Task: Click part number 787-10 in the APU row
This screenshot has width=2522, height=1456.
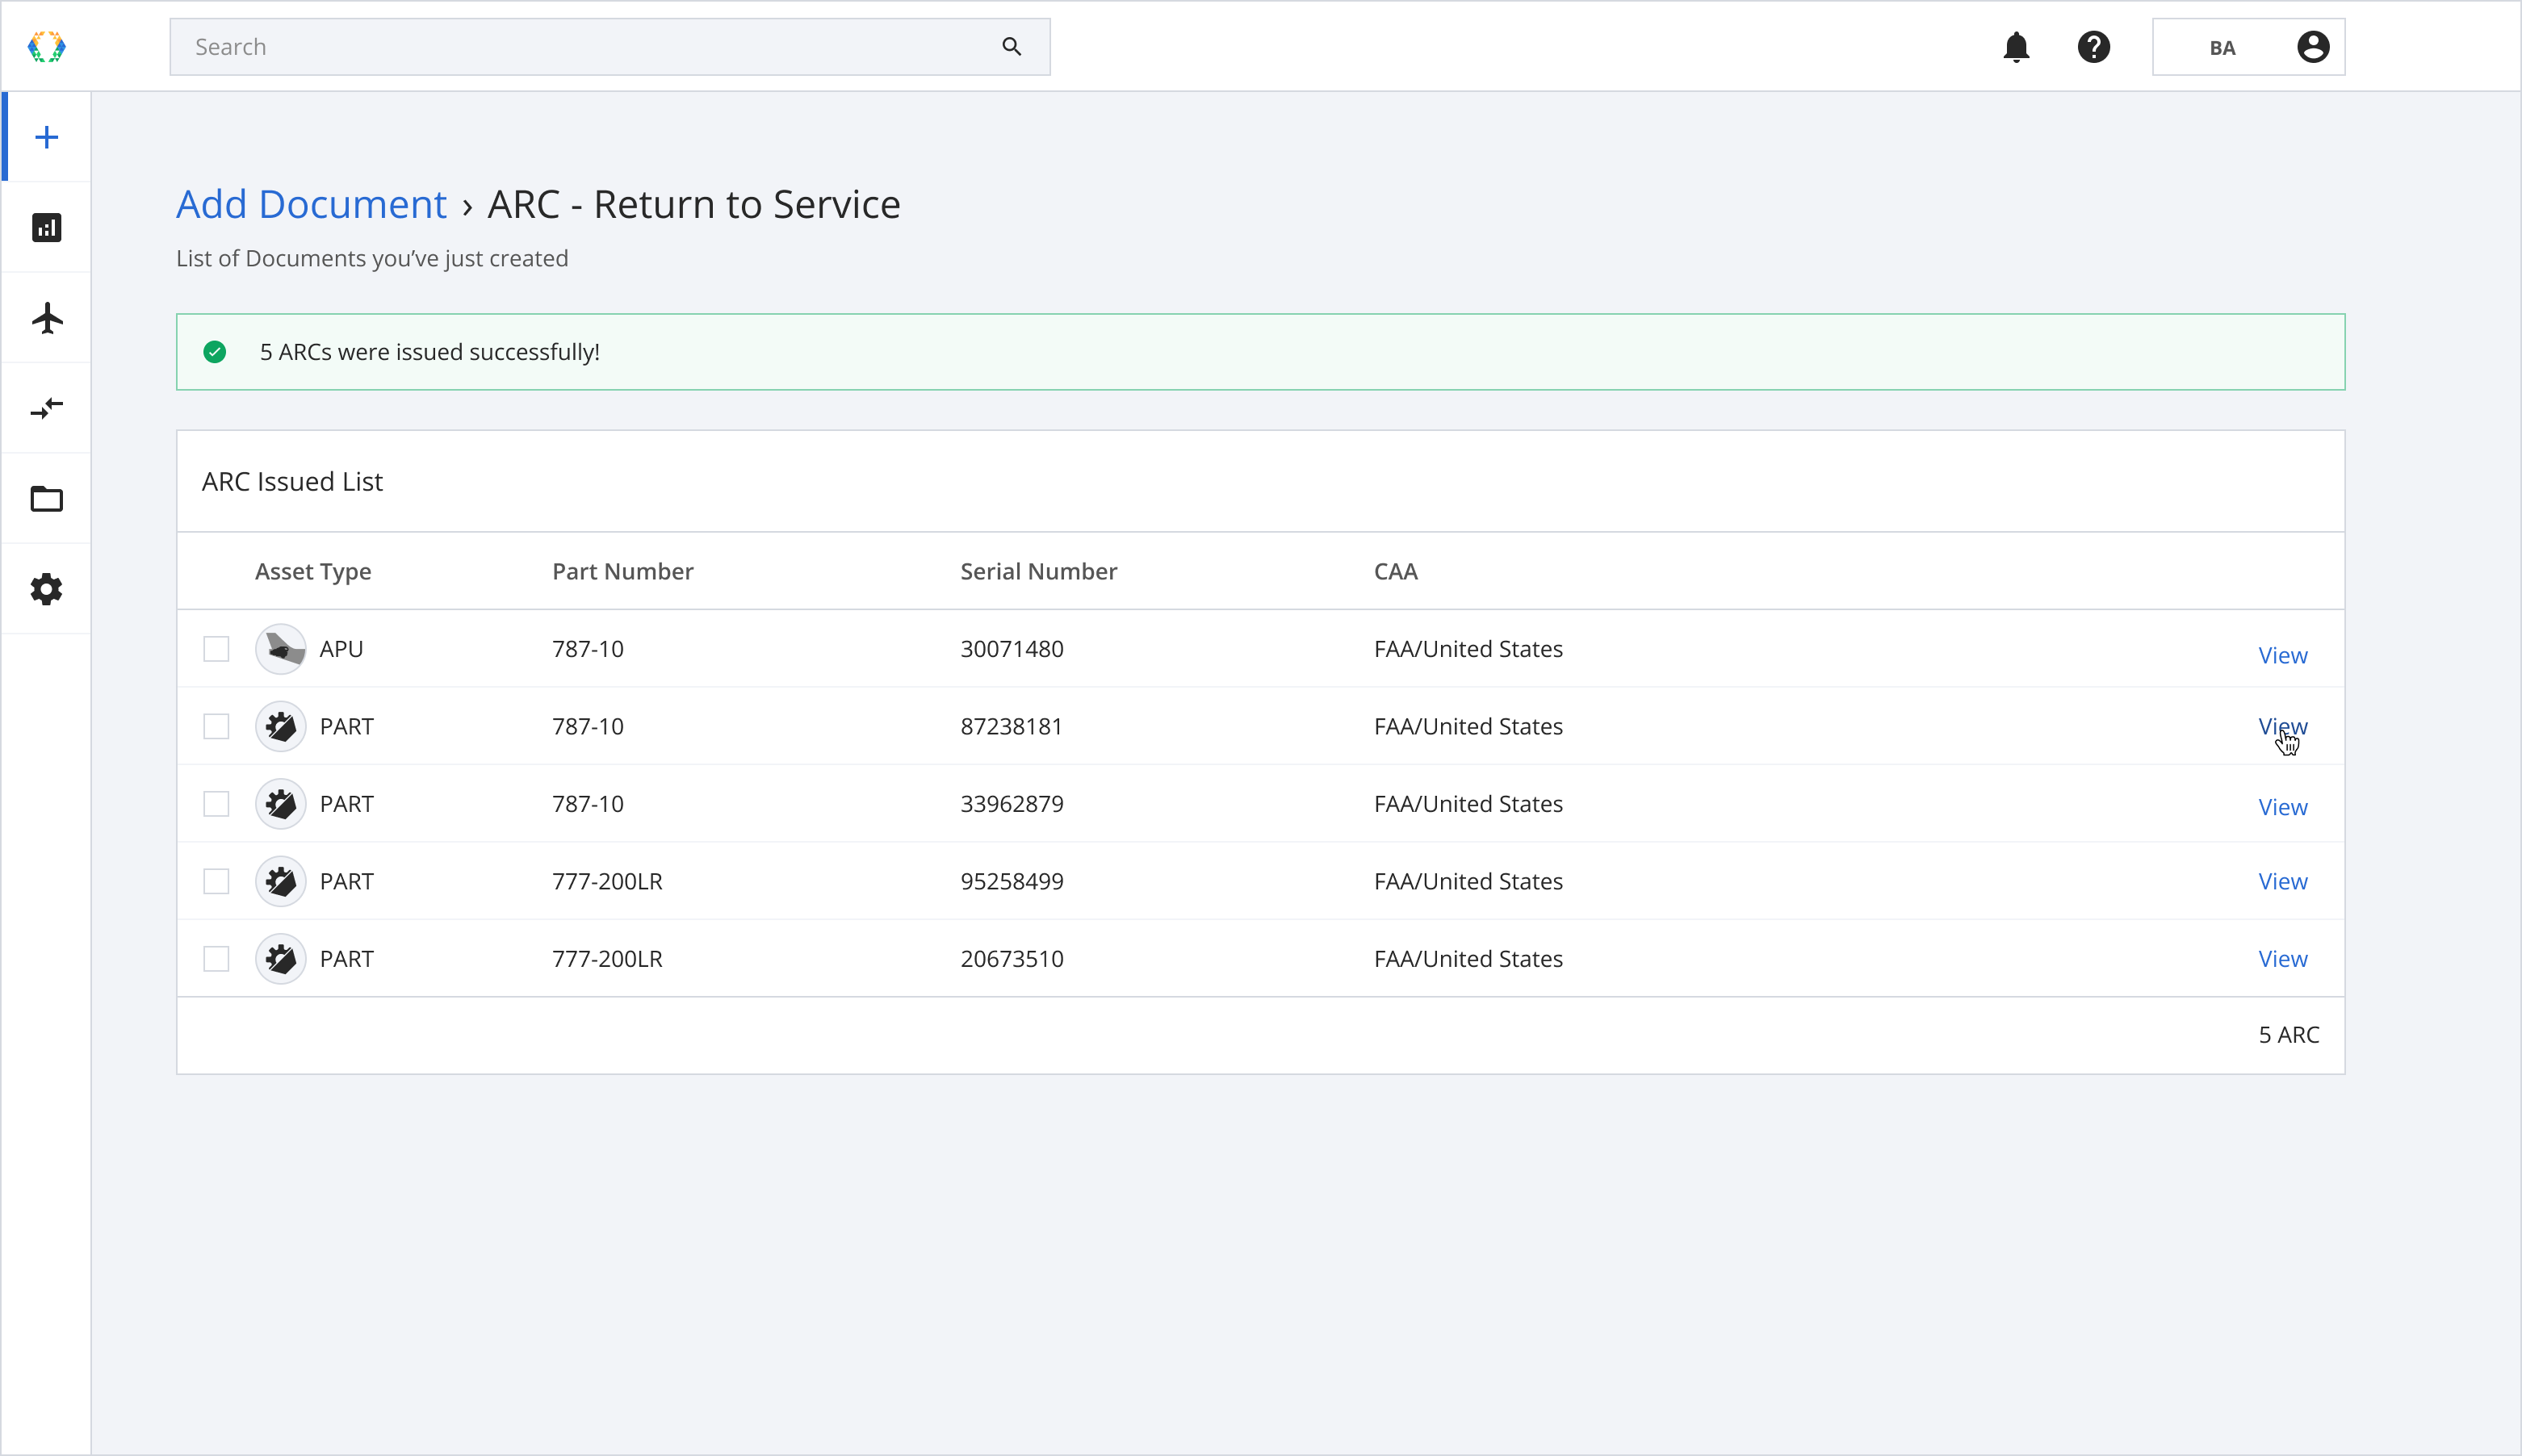Action: point(588,649)
